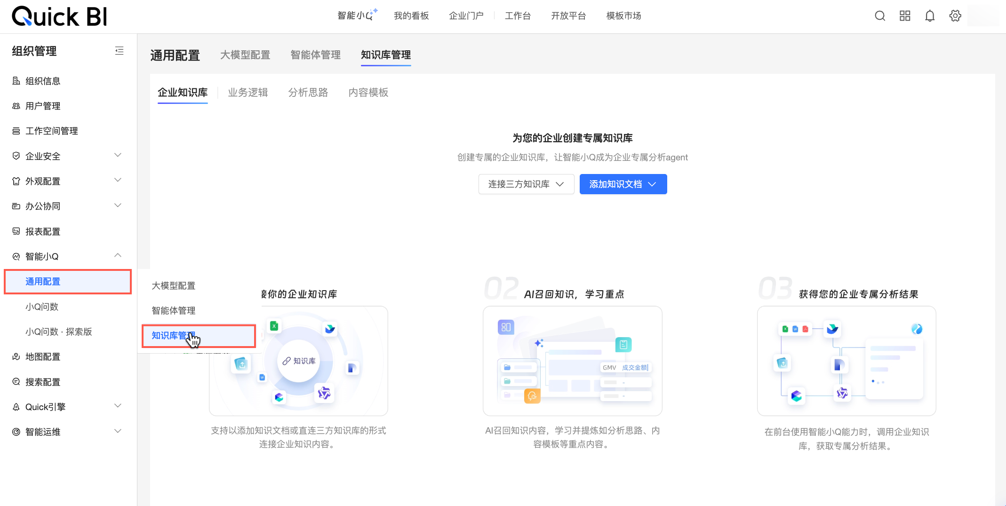This screenshot has width=1006, height=506.
Task: Expand the 办公协同 section chevron
Action: [118, 206]
